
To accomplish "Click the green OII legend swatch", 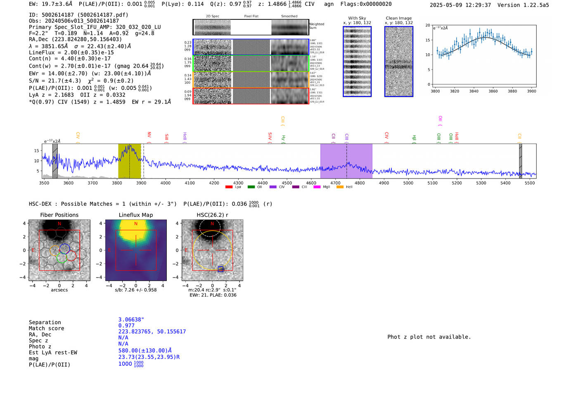I will pyautogui.click(x=251, y=187).
